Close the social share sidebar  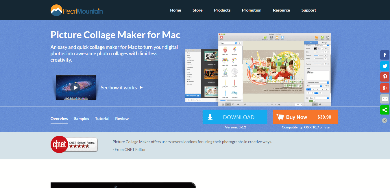385,120
